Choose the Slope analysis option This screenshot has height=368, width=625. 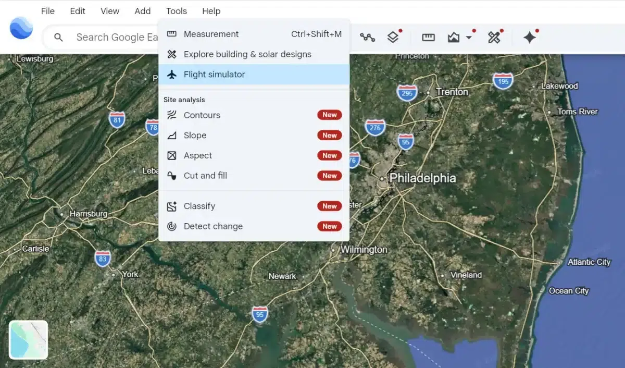[254, 136]
